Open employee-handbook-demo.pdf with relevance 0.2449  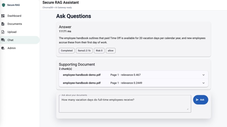[133, 83]
